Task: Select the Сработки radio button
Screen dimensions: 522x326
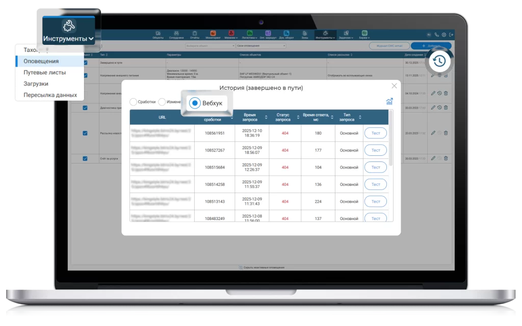Action: [134, 102]
